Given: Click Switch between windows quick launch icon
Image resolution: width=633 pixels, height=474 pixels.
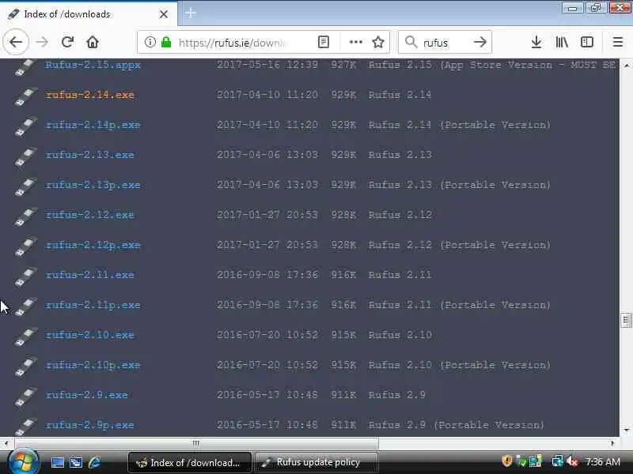Looking at the screenshot, I should pos(76,462).
